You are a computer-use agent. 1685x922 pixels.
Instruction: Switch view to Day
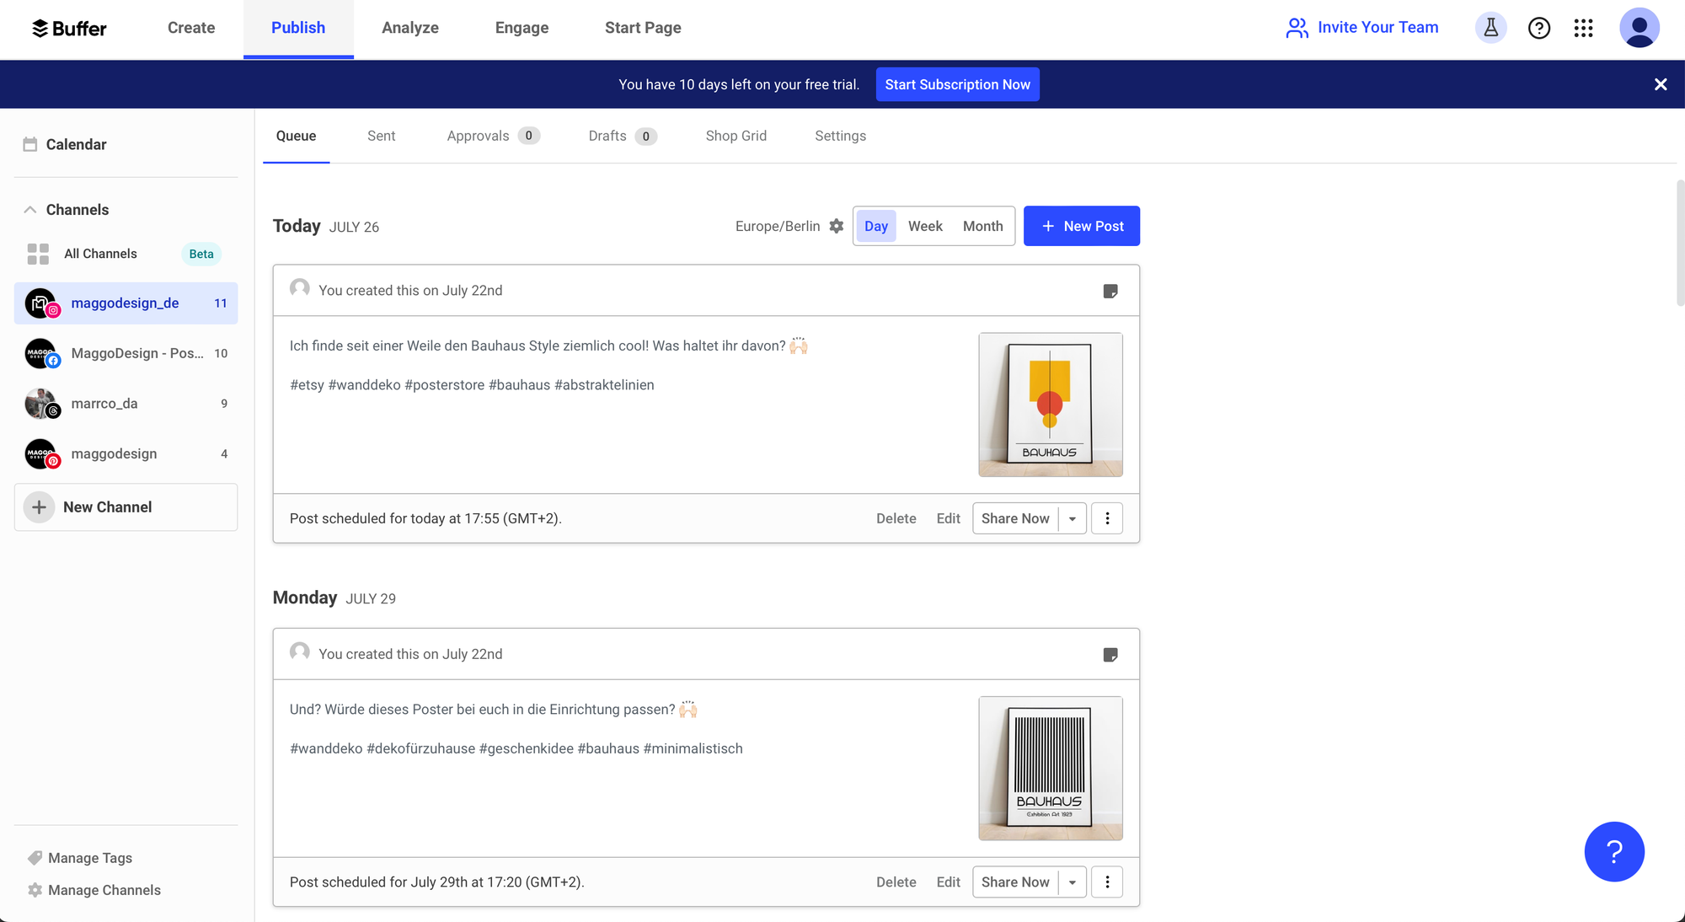click(x=875, y=226)
